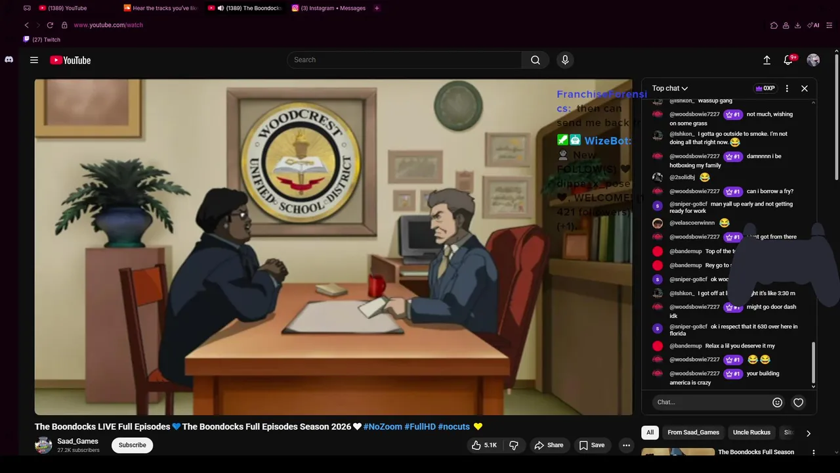Open browser extensions icon
Viewport: 840px width, 473px height.
[774, 25]
